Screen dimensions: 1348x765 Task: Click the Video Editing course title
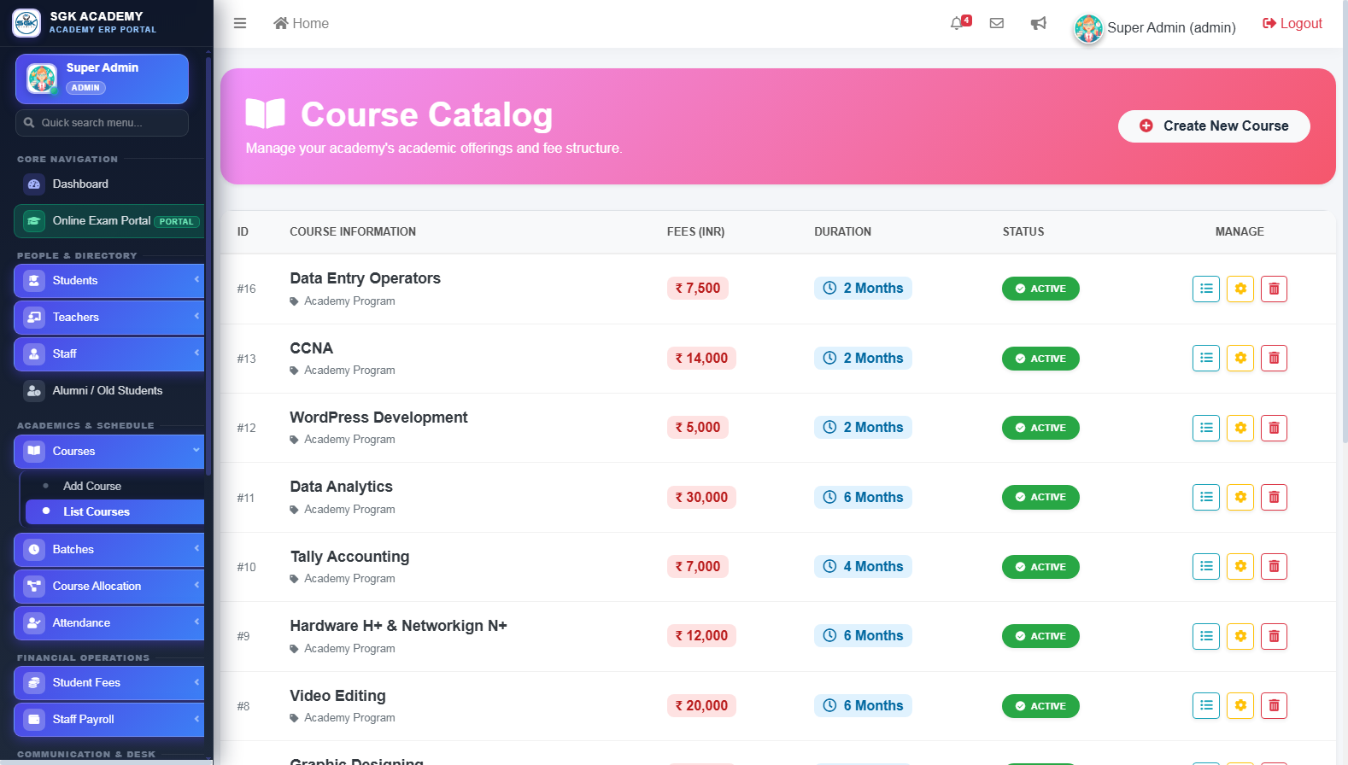pos(337,696)
